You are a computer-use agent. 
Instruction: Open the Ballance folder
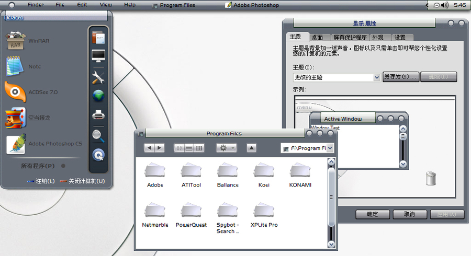click(x=228, y=175)
